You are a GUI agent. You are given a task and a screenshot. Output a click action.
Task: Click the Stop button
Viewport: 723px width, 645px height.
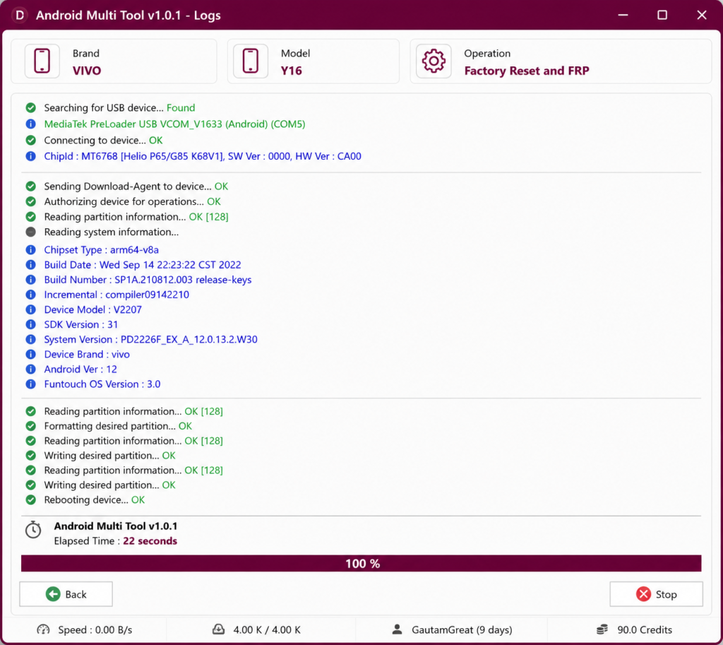point(656,594)
